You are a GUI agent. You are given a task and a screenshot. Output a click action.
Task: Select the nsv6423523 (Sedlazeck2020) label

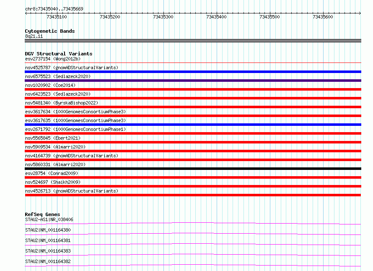[58, 94]
